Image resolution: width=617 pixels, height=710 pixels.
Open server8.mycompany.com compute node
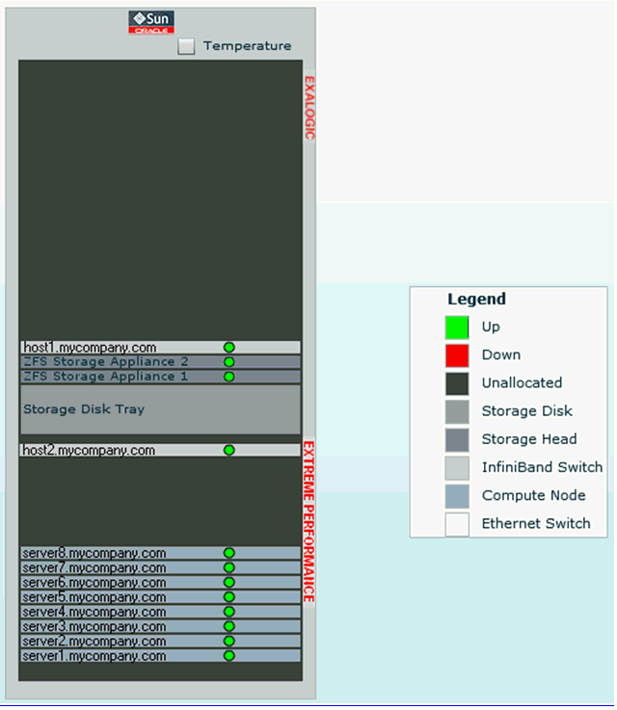(160, 553)
